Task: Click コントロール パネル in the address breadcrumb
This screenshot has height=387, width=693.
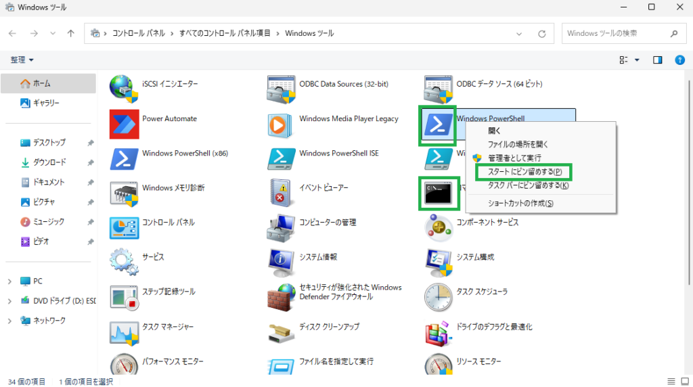Action: point(138,33)
